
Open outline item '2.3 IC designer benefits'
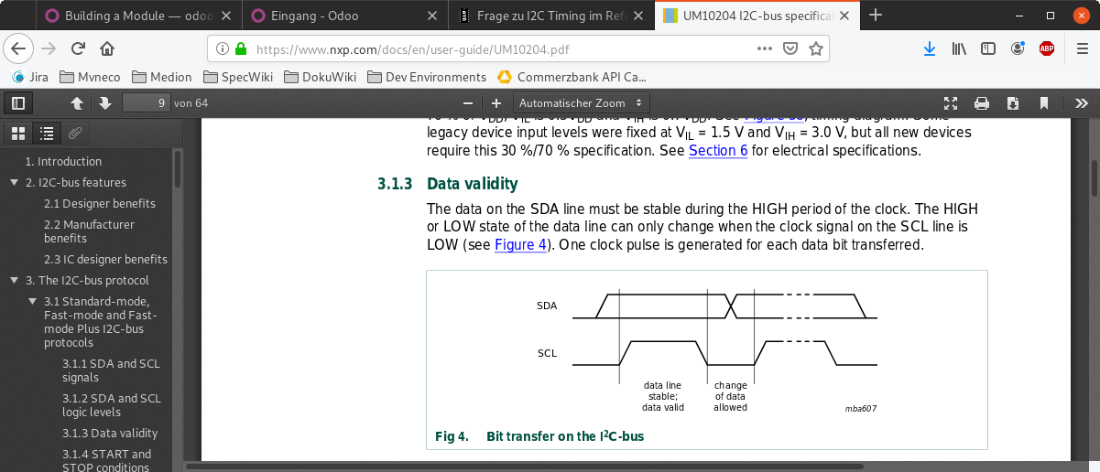tap(105, 259)
